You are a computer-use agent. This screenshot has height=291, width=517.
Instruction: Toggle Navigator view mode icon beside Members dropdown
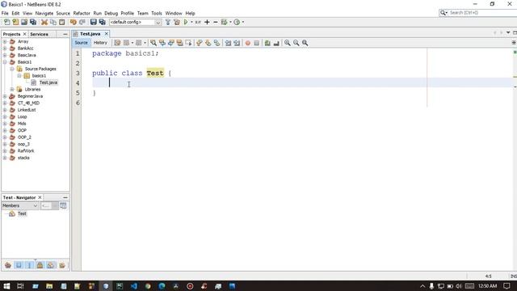point(63,206)
